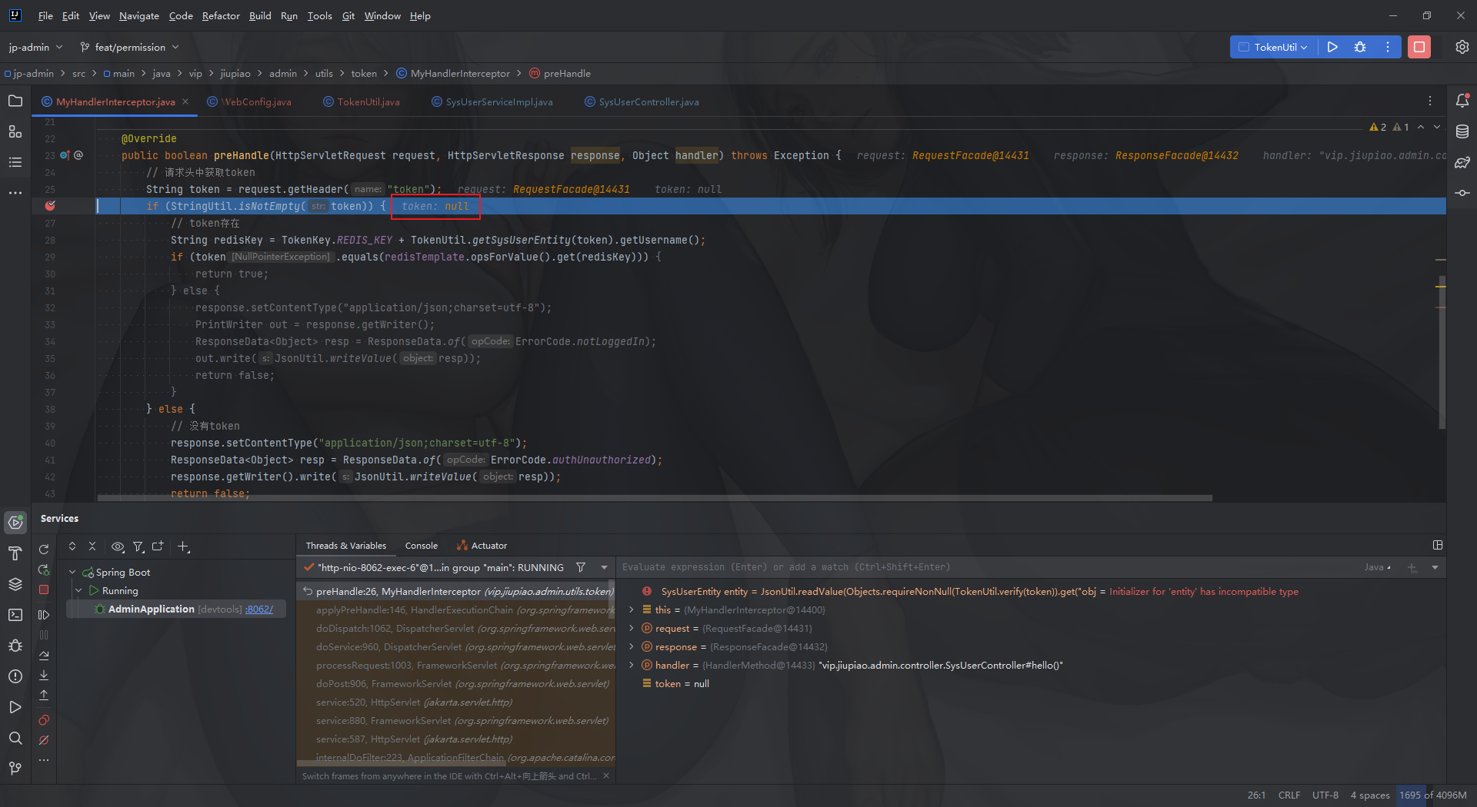Open the Debug bug tool window in left stripe
This screenshot has width=1477, height=807.
coord(15,646)
